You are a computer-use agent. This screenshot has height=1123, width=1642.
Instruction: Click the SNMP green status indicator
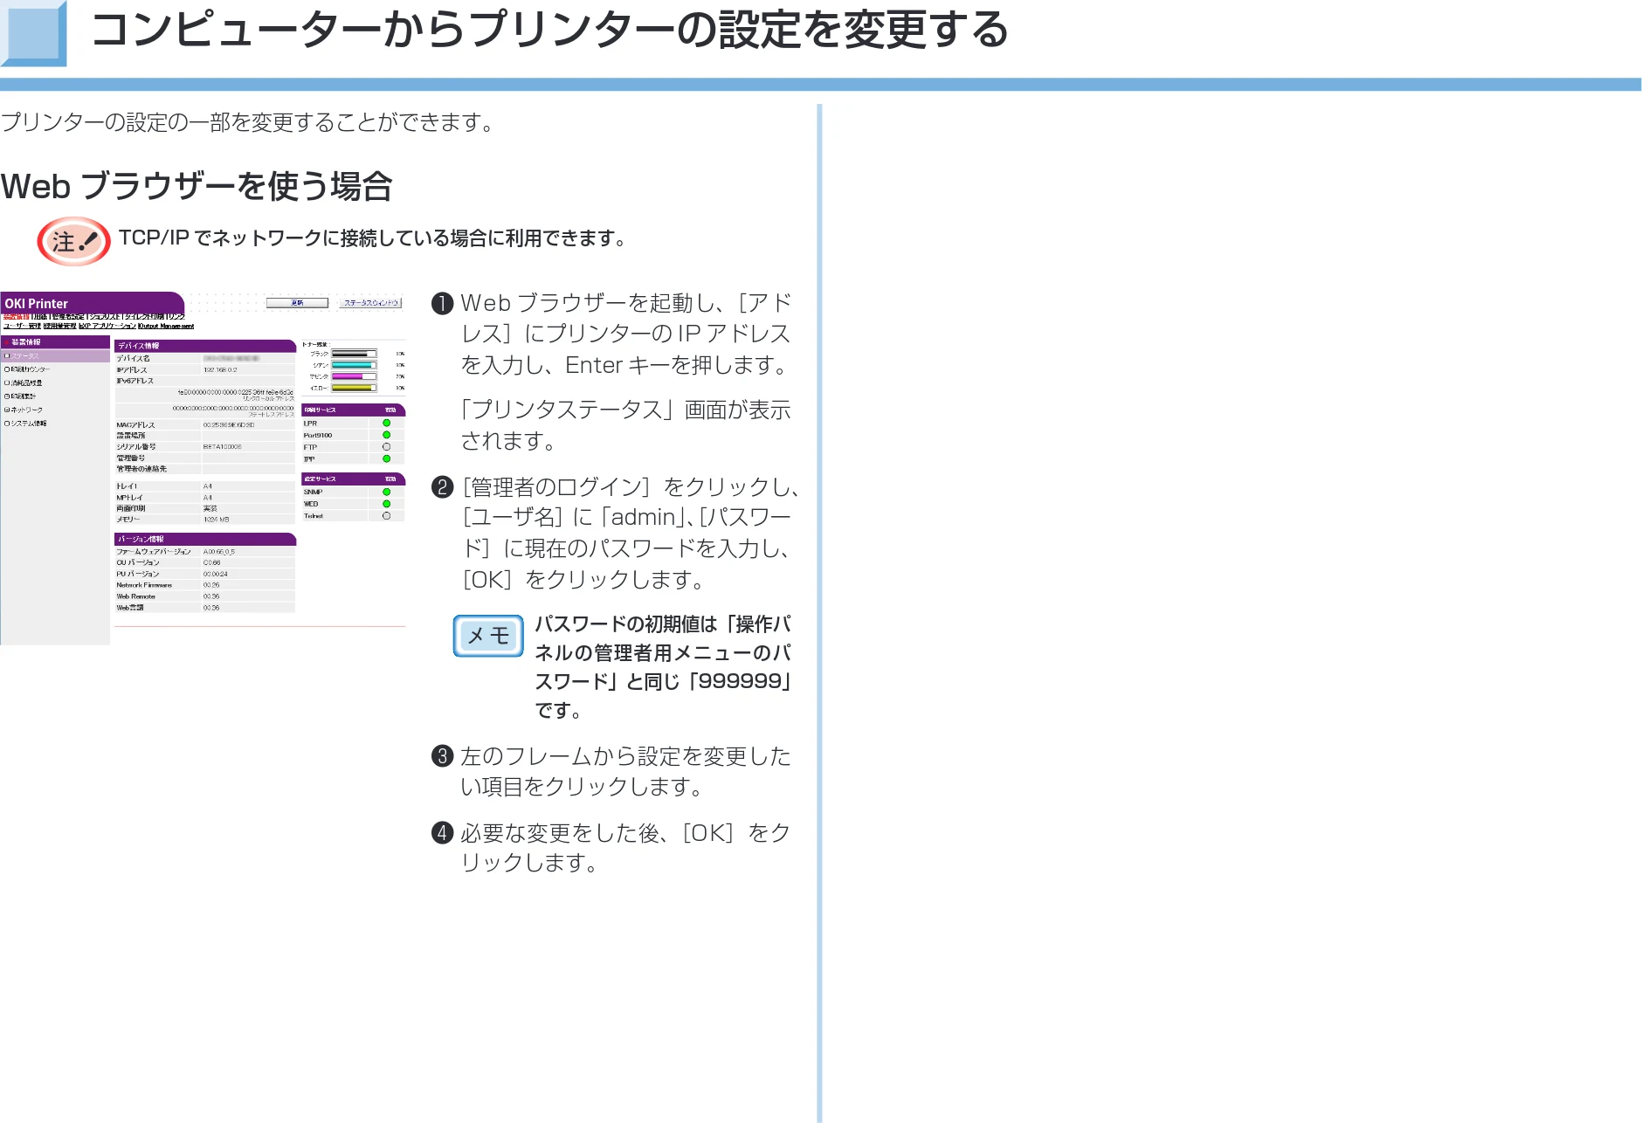386,493
